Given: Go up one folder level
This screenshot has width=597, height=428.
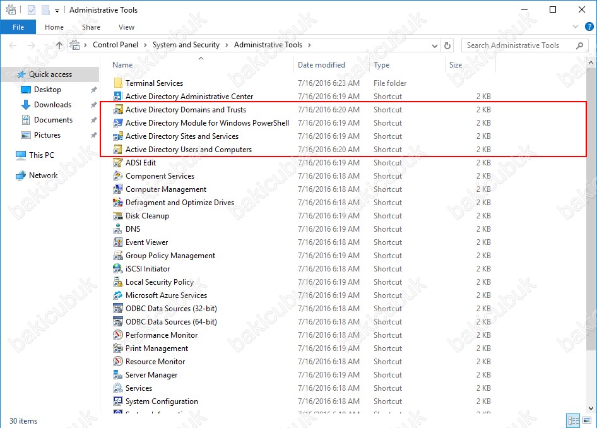Looking at the screenshot, I should 59,45.
